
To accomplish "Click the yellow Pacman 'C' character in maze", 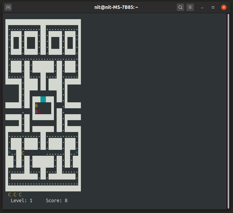I will pos(23,153).
